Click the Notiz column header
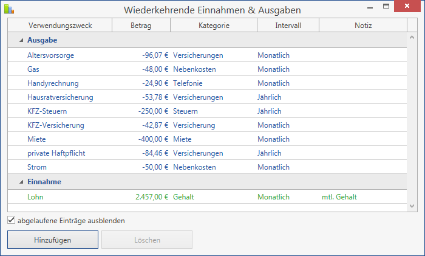Screen dimensions: 425x256 (x=363, y=26)
